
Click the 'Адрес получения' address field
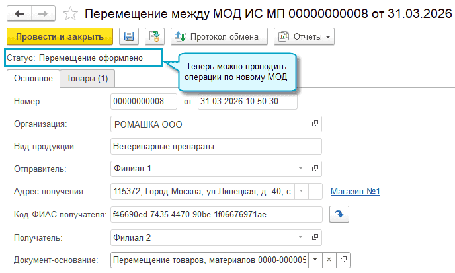click(x=202, y=192)
